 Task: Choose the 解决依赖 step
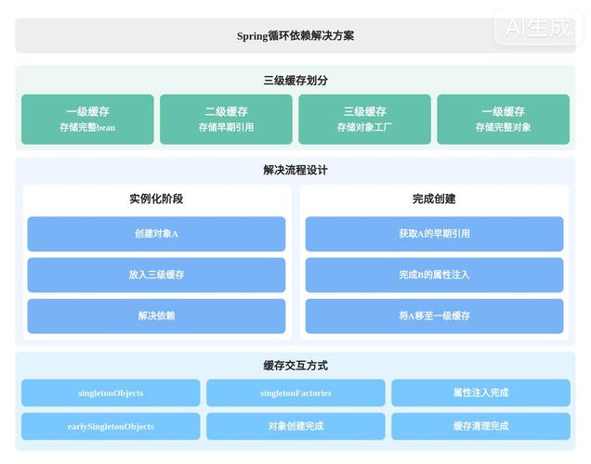pos(156,316)
